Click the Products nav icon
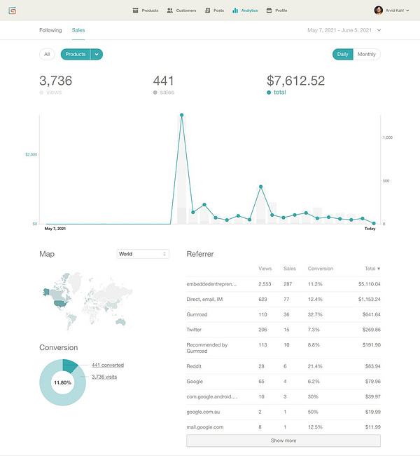420x456 pixels. pos(135,11)
